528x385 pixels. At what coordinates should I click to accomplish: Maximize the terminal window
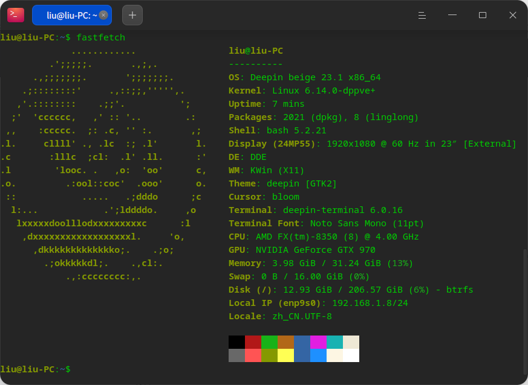(x=483, y=15)
